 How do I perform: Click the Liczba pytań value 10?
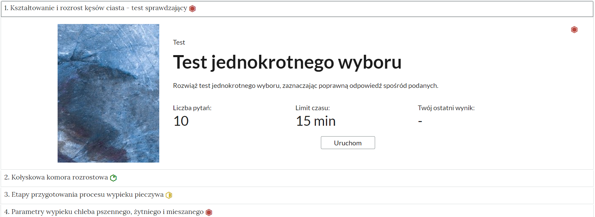pos(181,121)
